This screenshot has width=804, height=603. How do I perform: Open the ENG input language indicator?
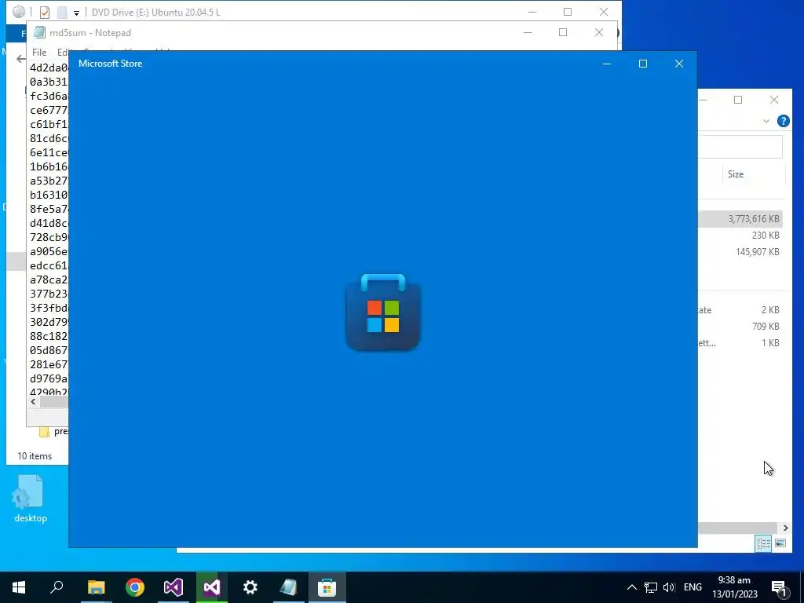pos(693,587)
